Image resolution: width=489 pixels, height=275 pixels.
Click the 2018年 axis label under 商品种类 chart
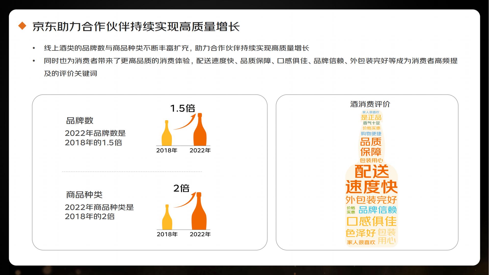click(x=167, y=234)
